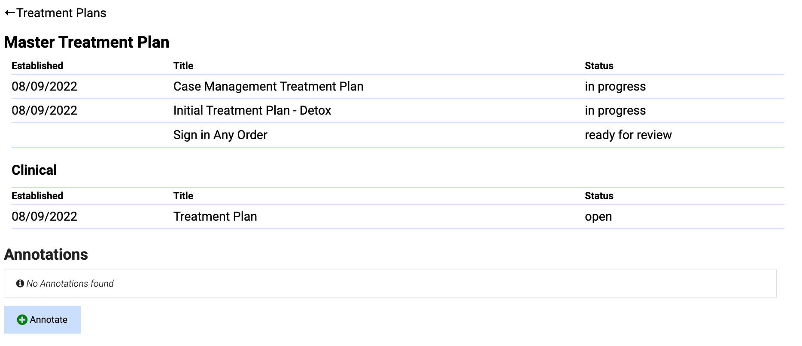Screen dimensions: 802x346
Task: Click the green plus icon on Annotate
Action: pos(22,320)
